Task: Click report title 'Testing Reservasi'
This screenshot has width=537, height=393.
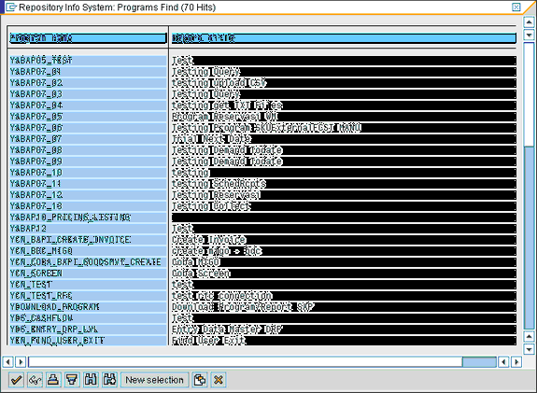Action: coord(216,195)
